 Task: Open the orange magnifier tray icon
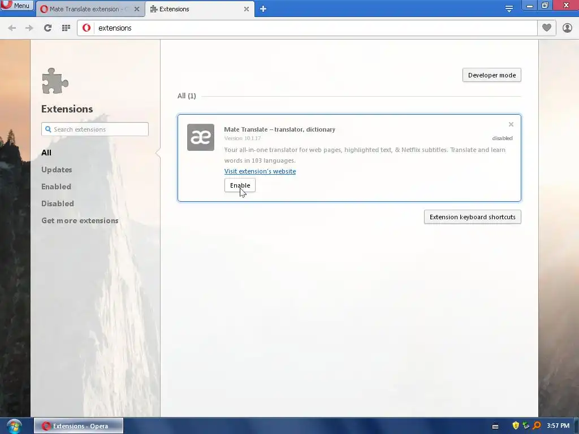(x=537, y=426)
